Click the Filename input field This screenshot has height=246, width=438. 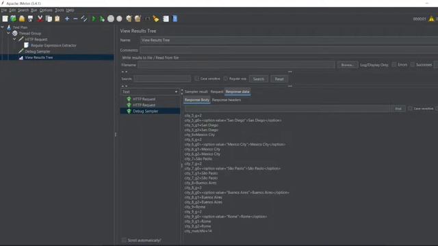coord(236,65)
